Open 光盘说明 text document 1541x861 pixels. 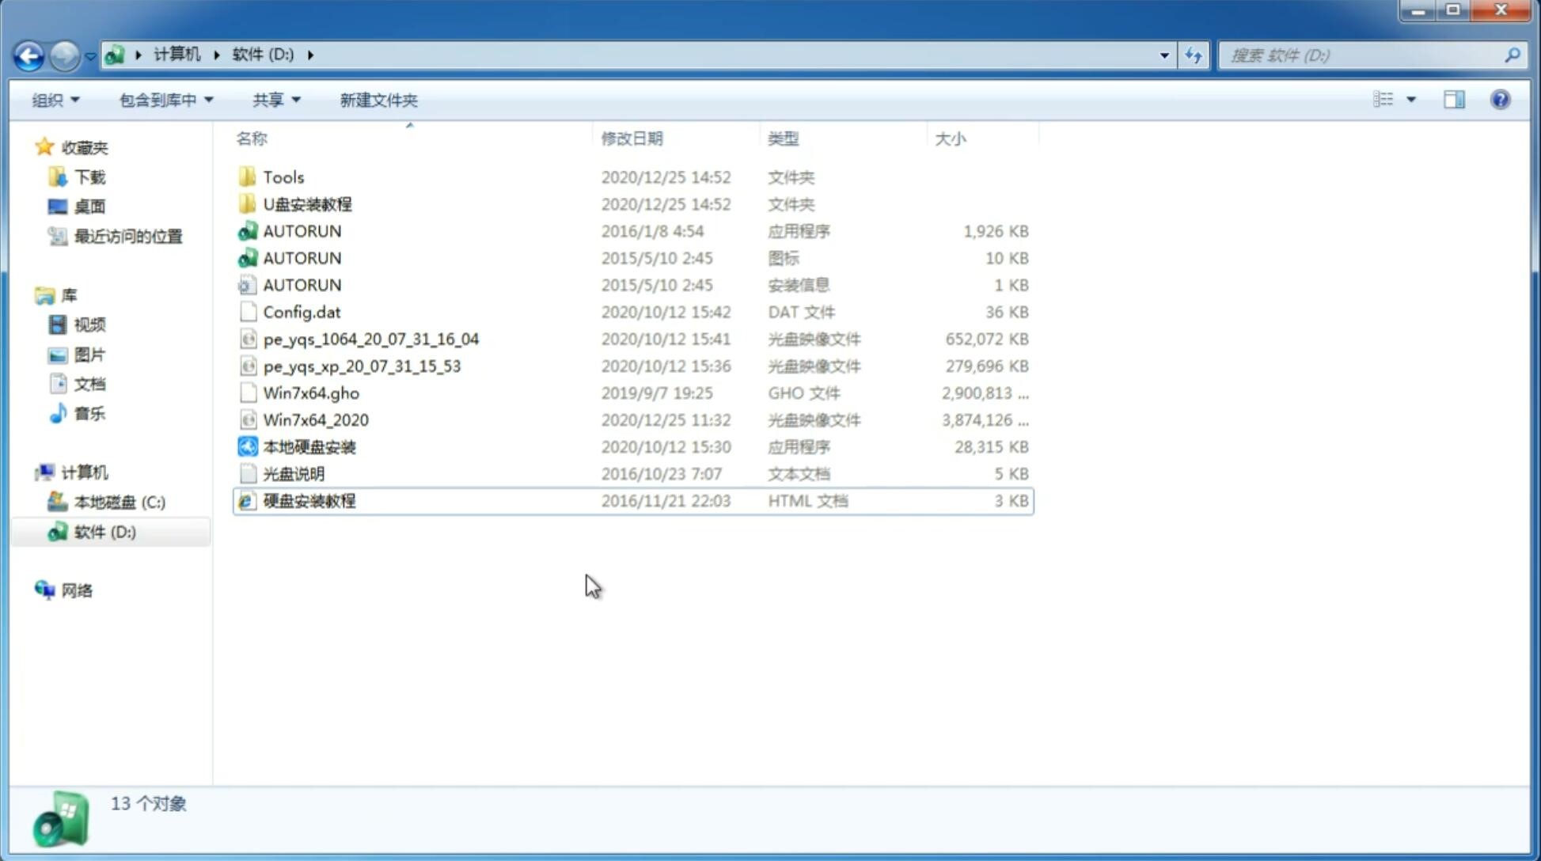[293, 474]
